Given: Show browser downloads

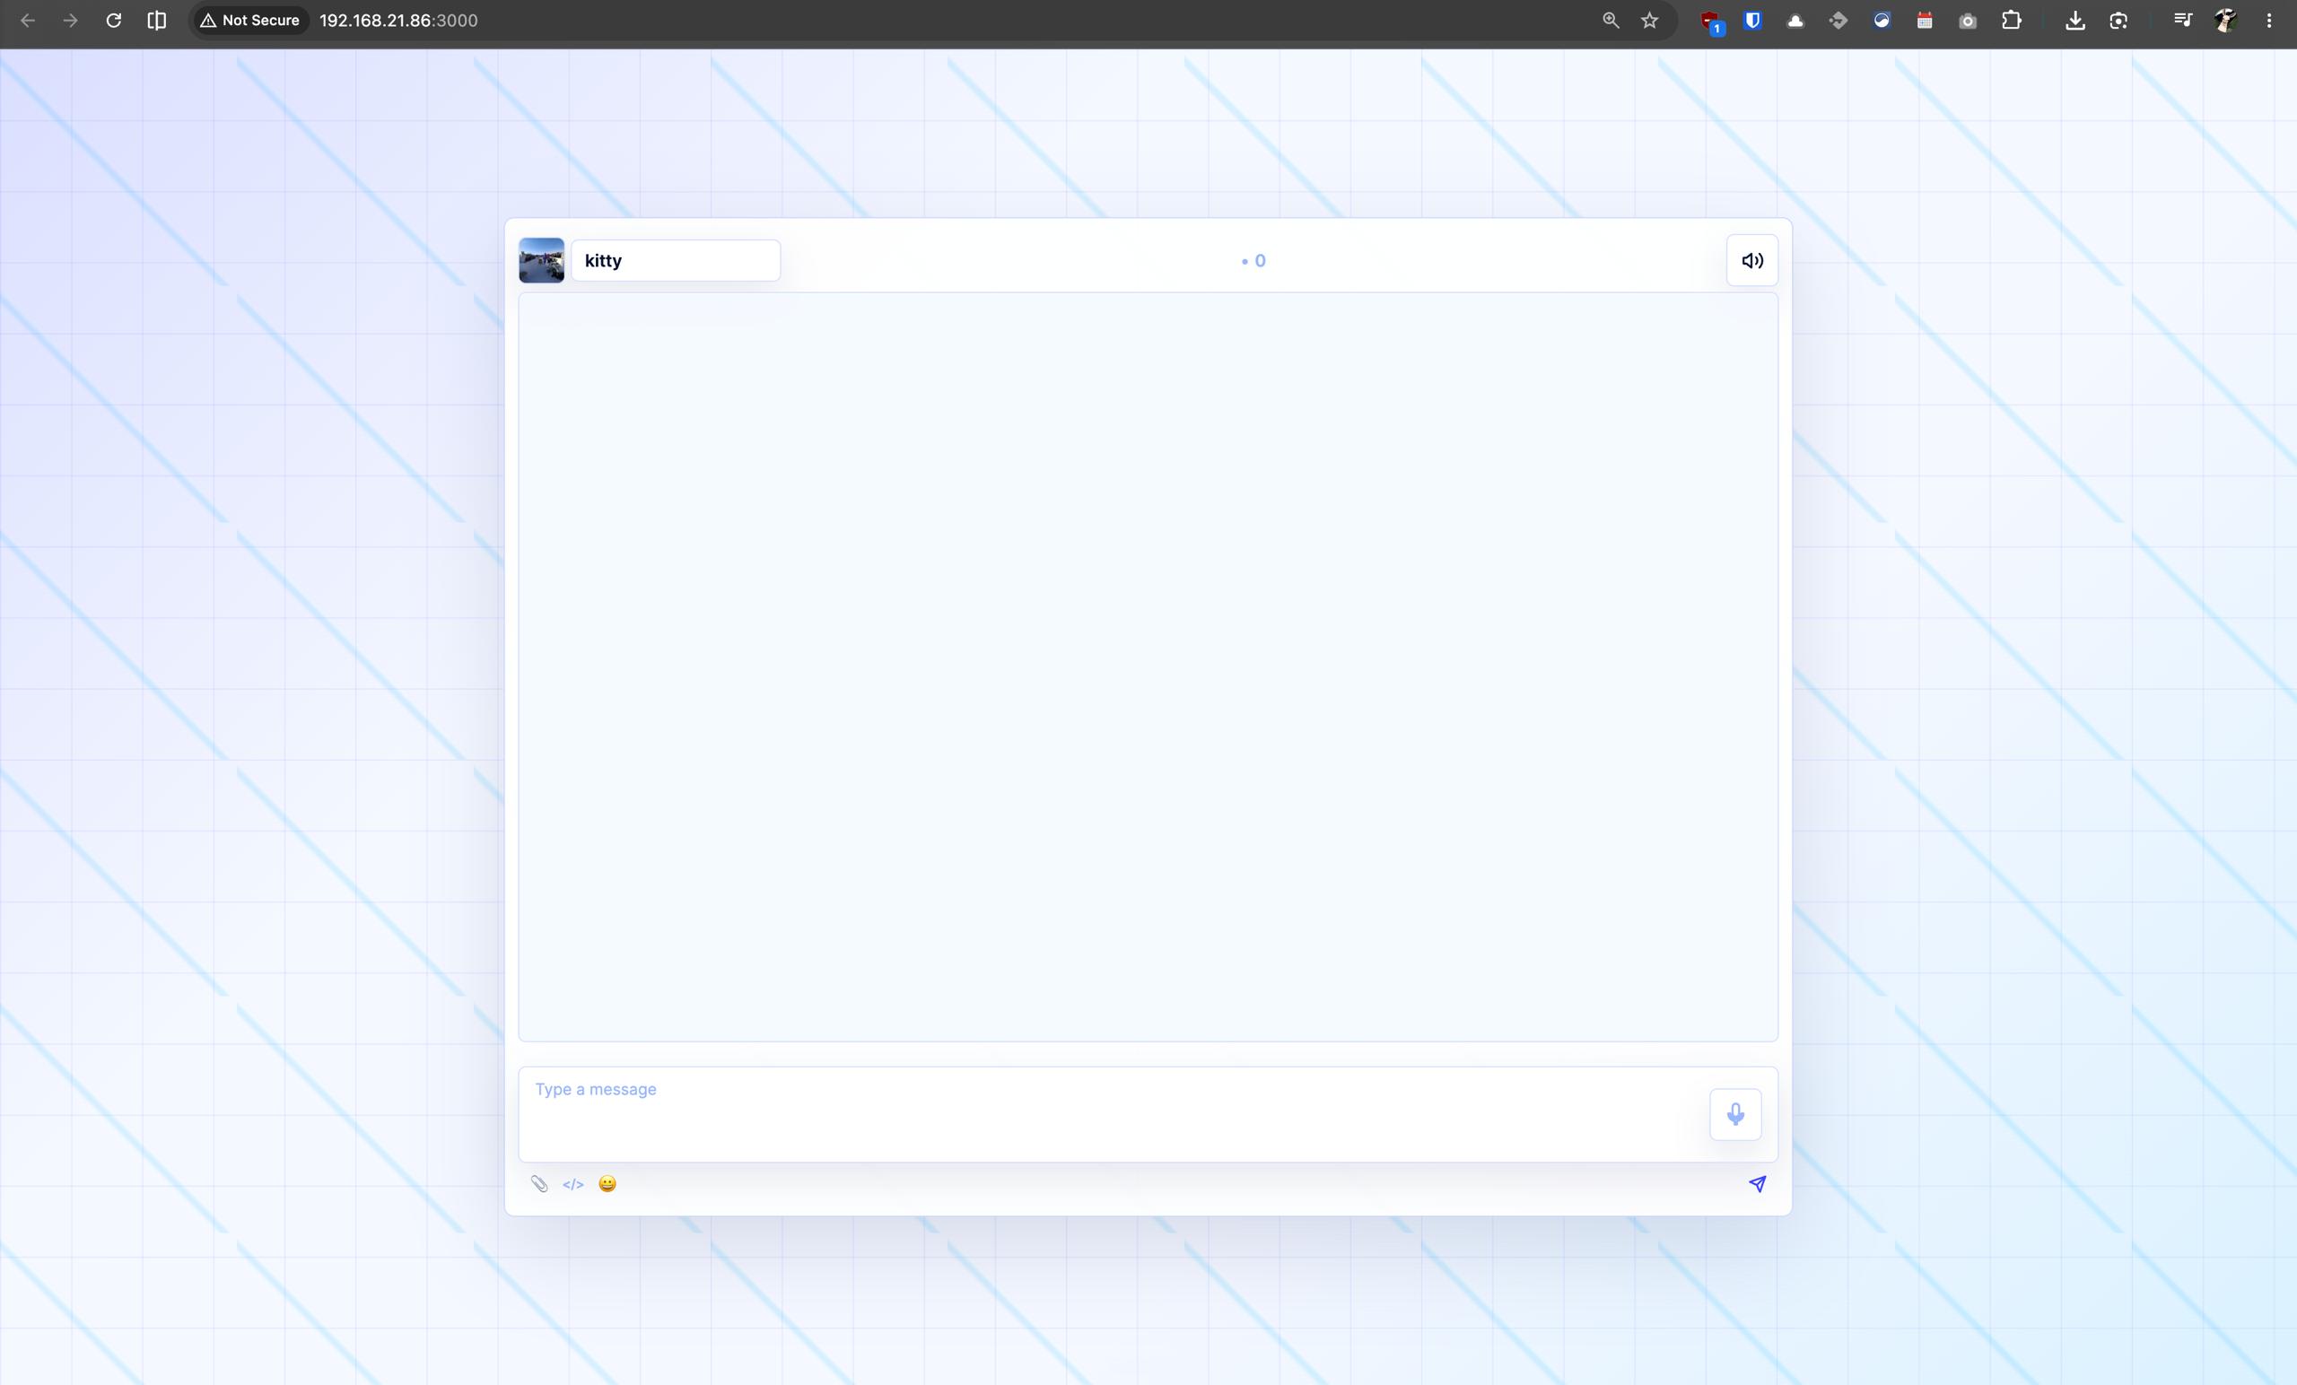Looking at the screenshot, I should coord(2075,21).
